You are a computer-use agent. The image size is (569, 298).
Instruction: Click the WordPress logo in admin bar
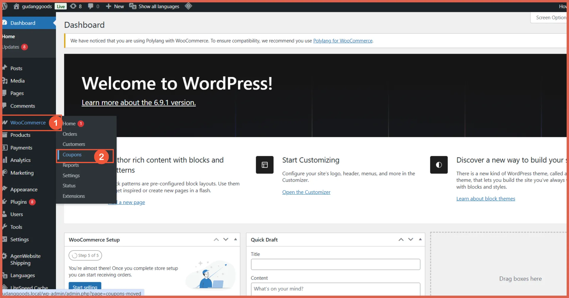pyautogui.click(x=5, y=6)
